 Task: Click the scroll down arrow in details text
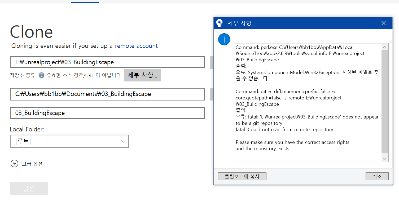385,159
